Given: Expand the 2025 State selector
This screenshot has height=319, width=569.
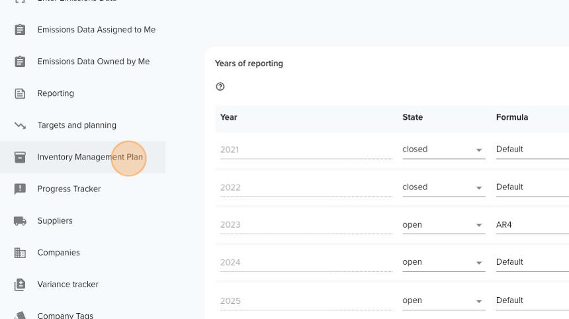Looking at the screenshot, I should tap(444, 301).
